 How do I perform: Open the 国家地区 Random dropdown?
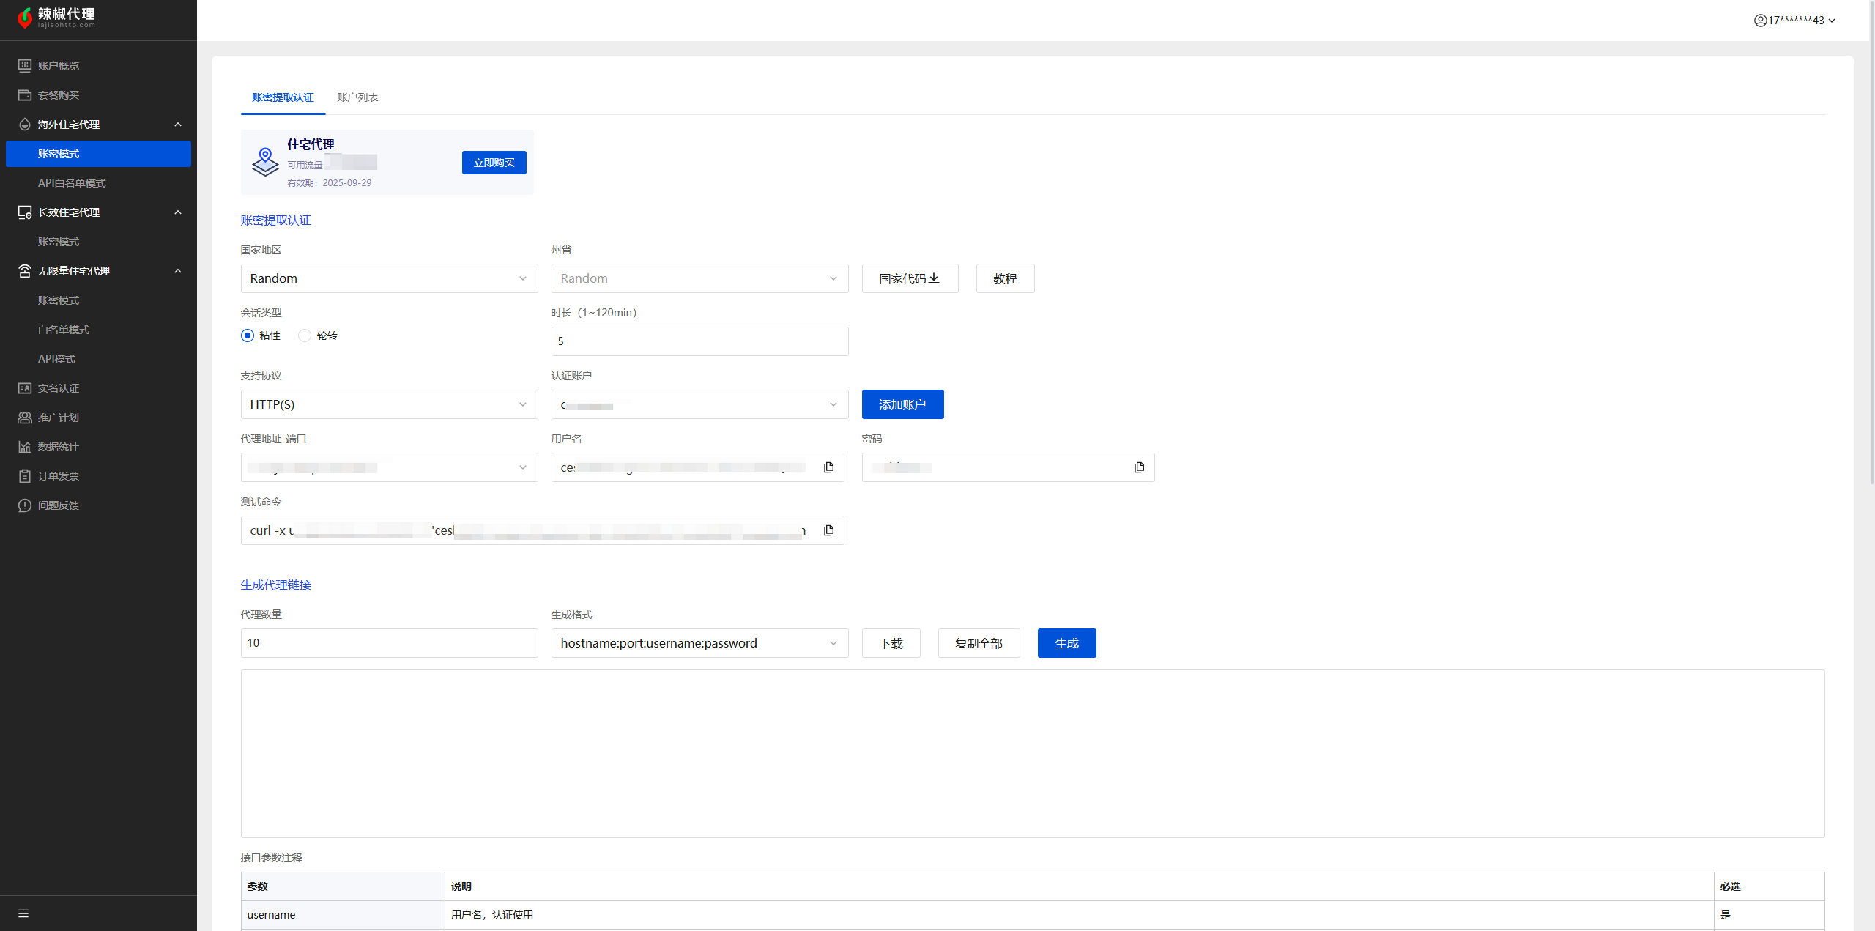pos(389,278)
